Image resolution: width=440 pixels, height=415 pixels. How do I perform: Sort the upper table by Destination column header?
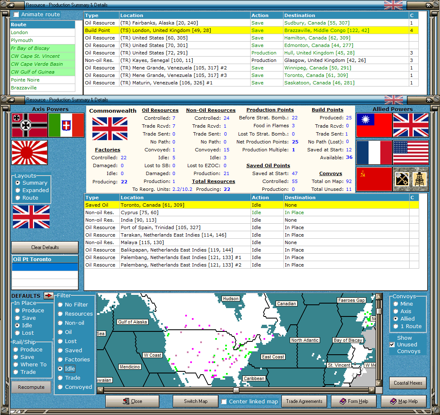(x=346, y=15)
